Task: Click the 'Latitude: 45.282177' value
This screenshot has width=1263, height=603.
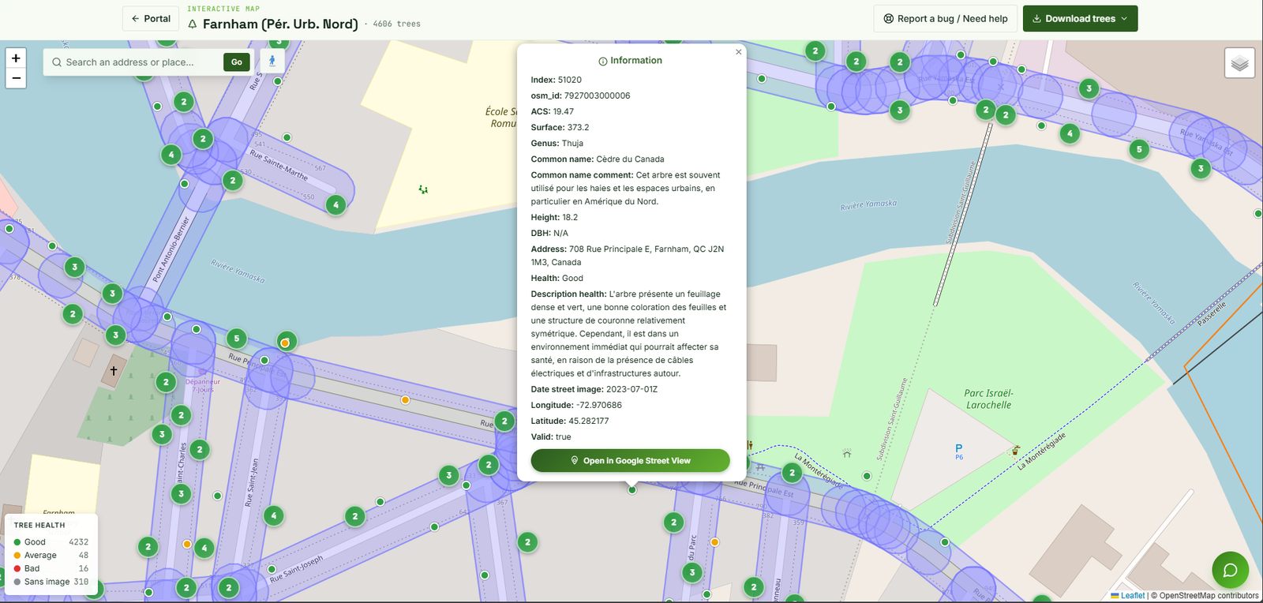Action: pos(589,421)
